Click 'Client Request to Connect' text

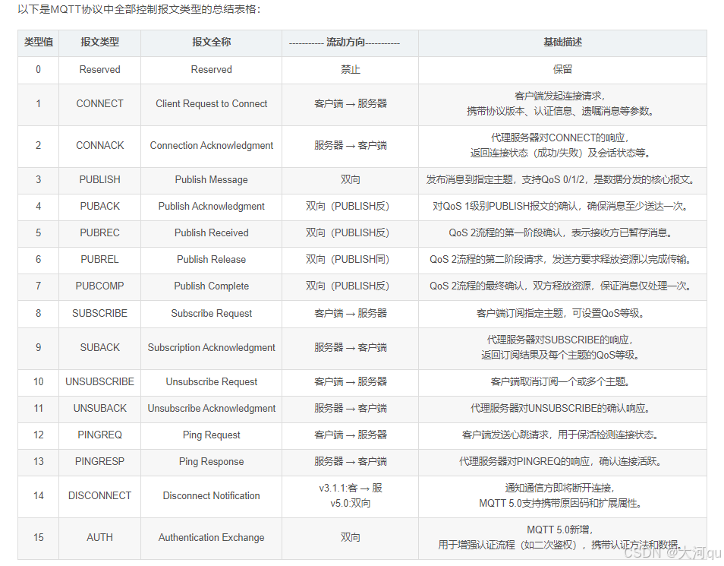[x=212, y=103]
